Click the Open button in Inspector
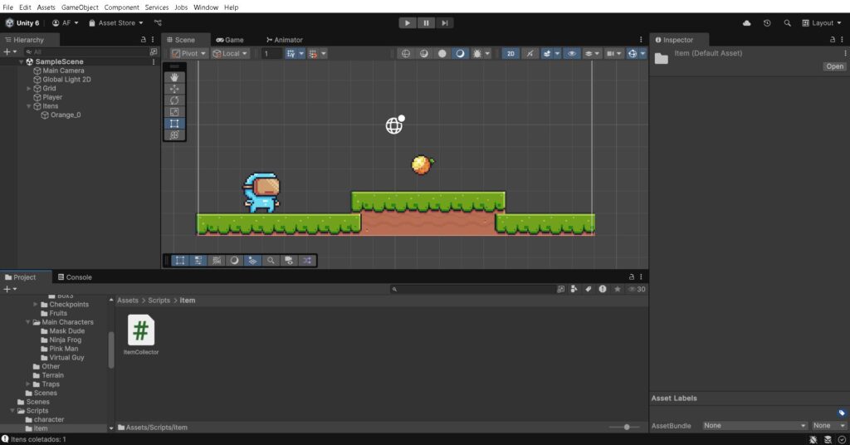The width and height of the screenshot is (850, 445). click(x=834, y=66)
